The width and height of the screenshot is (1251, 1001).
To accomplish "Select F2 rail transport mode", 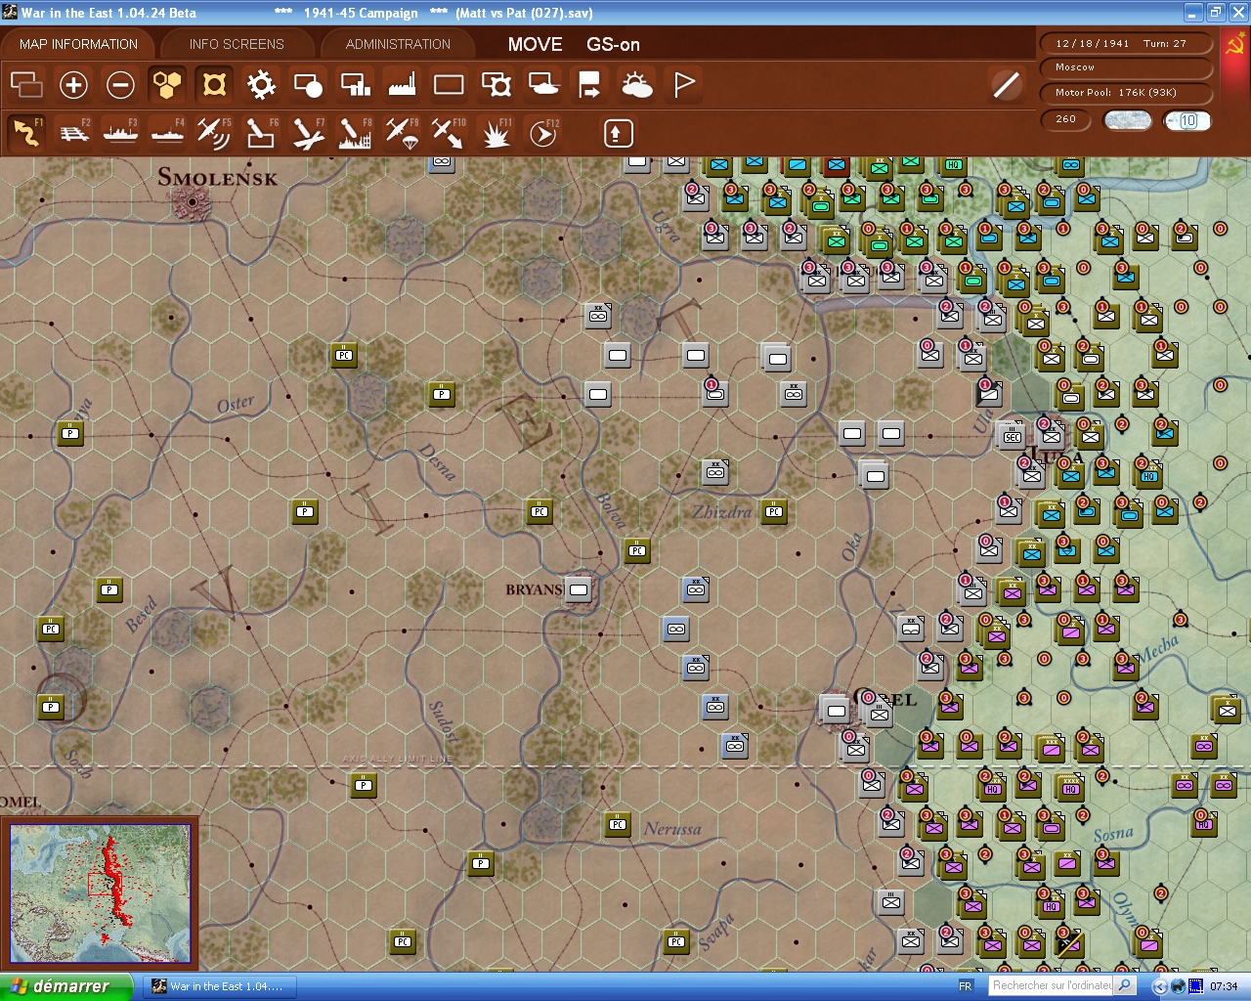I will (x=73, y=132).
